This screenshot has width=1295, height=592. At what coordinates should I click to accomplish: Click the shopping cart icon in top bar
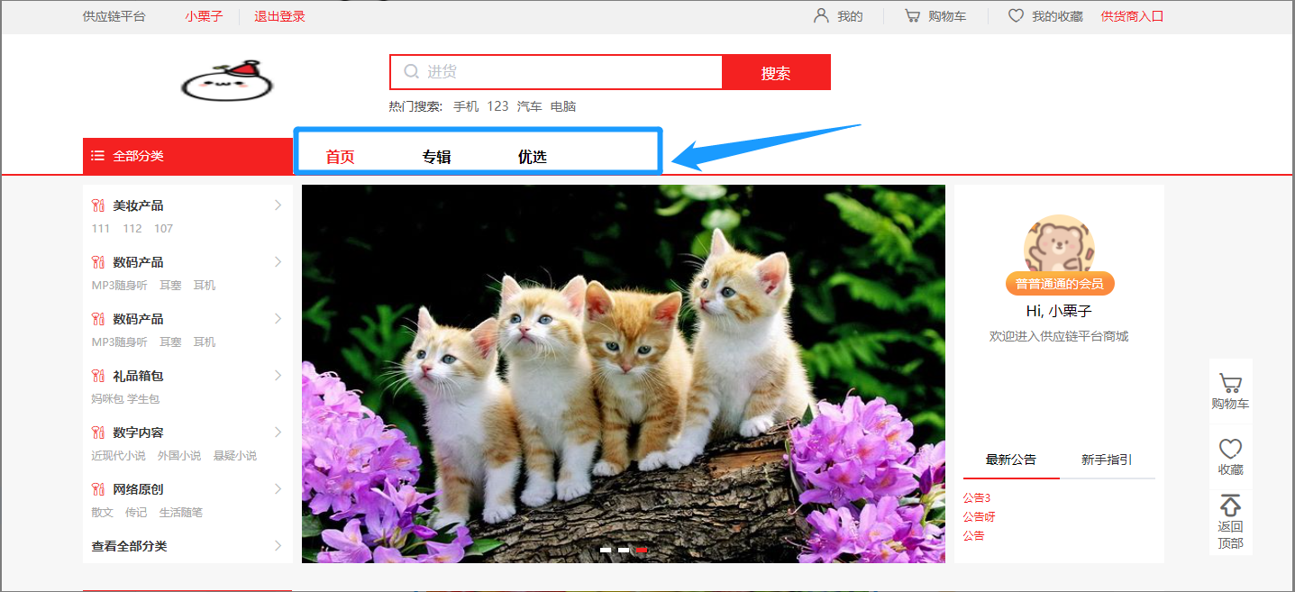click(913, 16)
